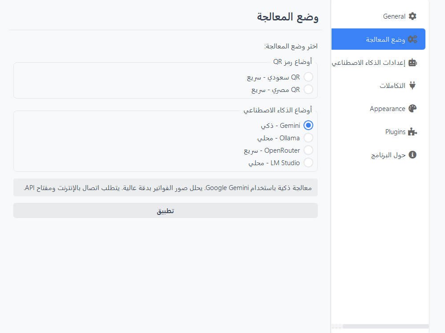This screenshot has width=445, height=333.
Task: Click the info icon for حول البرنامج
Action: coord(413,155)
